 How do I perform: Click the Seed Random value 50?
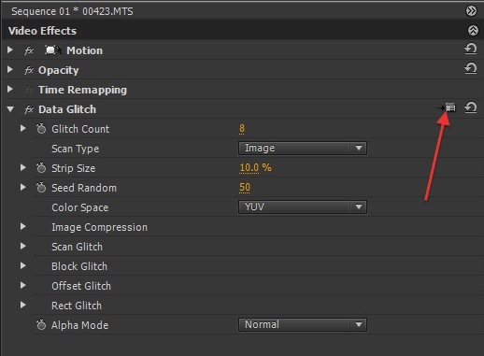pyautogui.click(x=245, y=187)
